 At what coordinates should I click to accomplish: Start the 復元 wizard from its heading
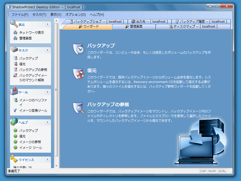coord(92,70)
